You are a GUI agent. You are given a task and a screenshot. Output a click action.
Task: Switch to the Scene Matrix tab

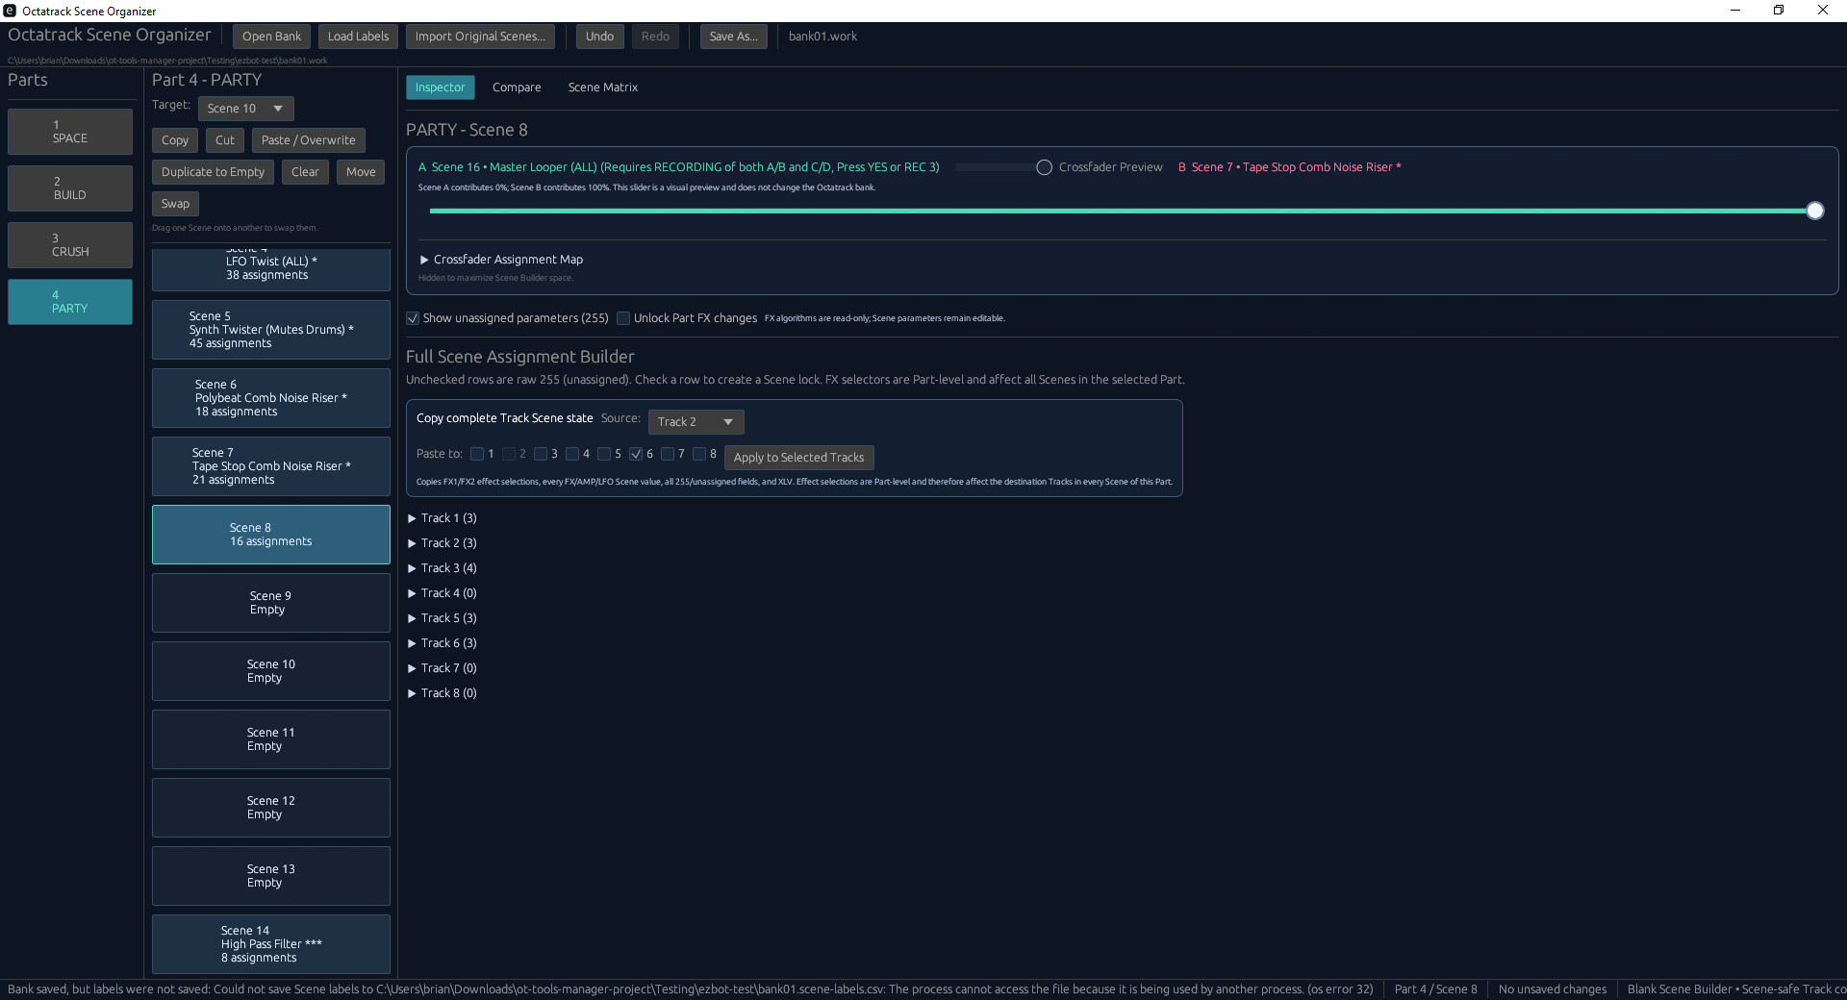[603, 87]
